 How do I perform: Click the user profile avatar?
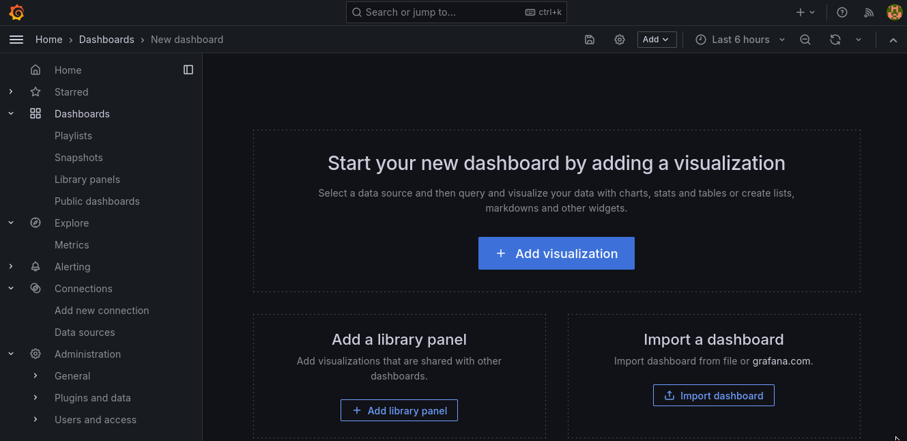[x=894, y=12]
